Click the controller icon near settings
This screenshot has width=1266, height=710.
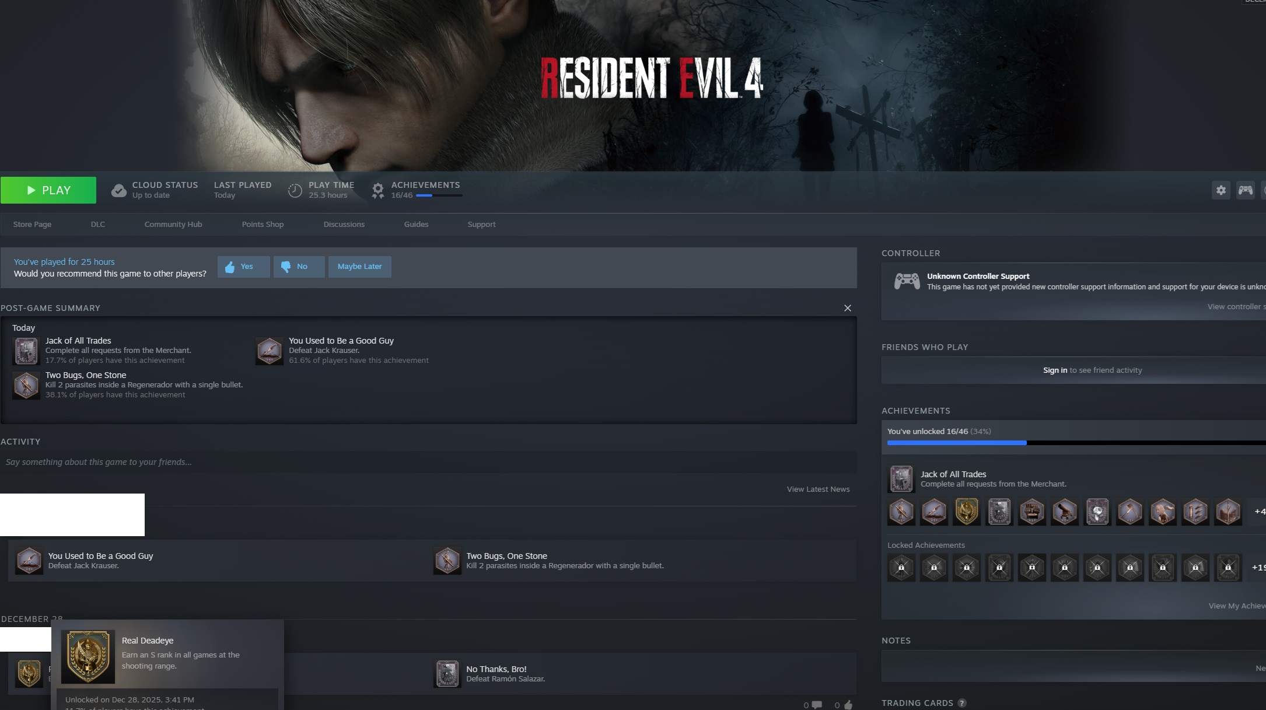1245,190
